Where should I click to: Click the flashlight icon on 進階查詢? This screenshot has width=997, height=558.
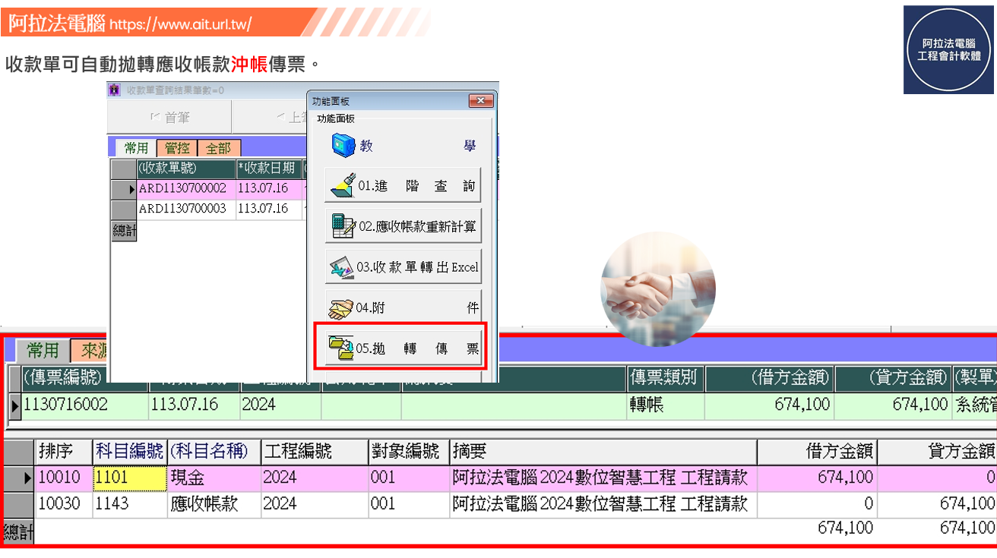click(x=343, y=184)
